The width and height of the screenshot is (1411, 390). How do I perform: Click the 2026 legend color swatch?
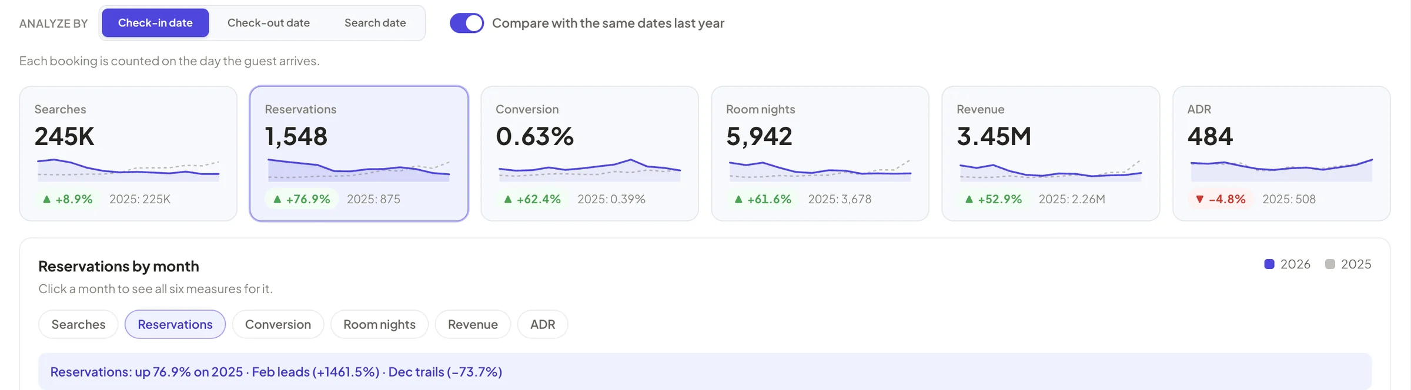1269,264
